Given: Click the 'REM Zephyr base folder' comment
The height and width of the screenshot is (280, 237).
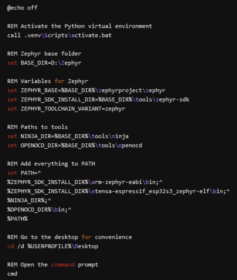Looking at the screenshot, I should tap(44, 53).
